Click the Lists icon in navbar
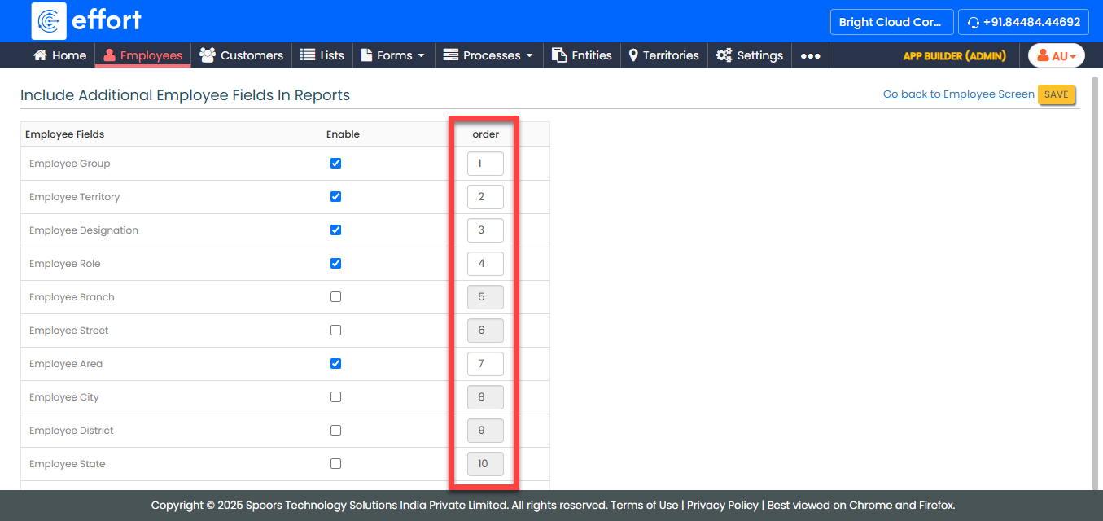The width and height of the screenshot is (1103, 521). (308, 55)
